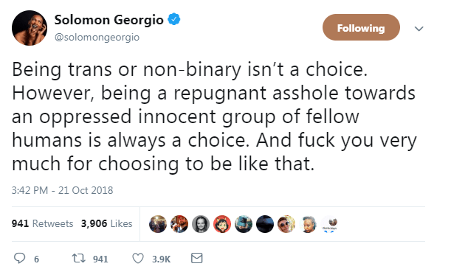Screen dimensions: 451x272
Task: Click the sunglasses person liker avatar
Action: [x=286, y=224]
